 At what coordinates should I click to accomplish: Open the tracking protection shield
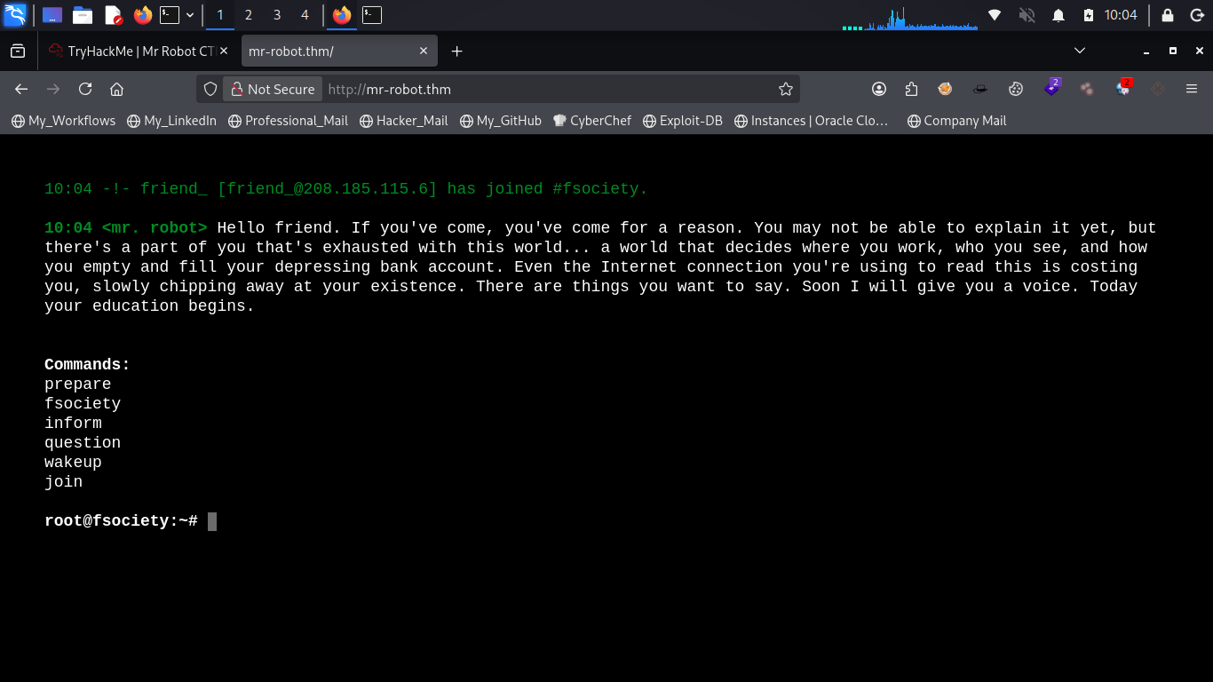pyautogui.click(x=210, y=89)
